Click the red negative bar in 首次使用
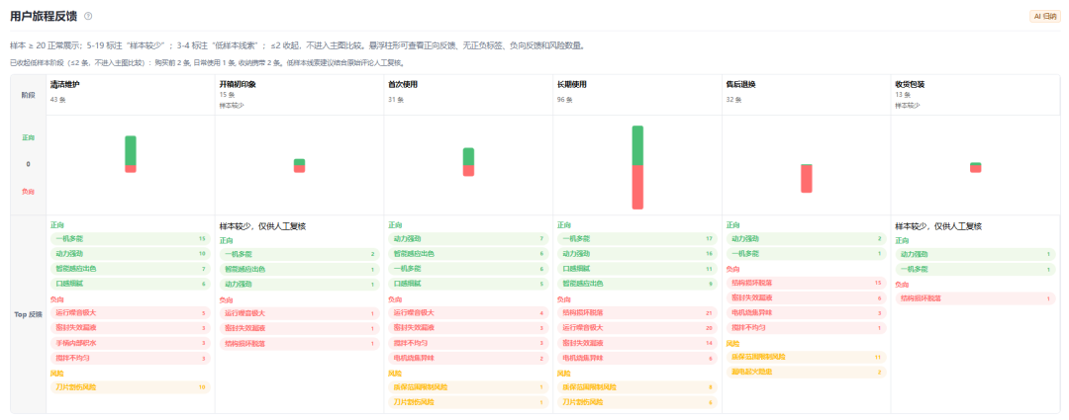1069x420 pixels. coord(468,171)
